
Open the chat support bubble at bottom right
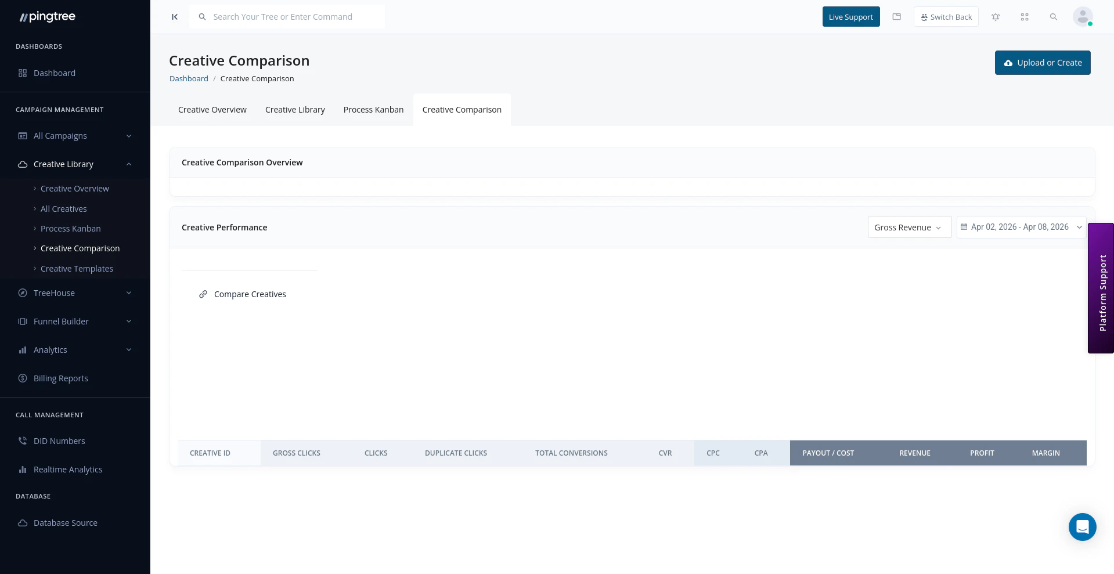click(1082, 527)
